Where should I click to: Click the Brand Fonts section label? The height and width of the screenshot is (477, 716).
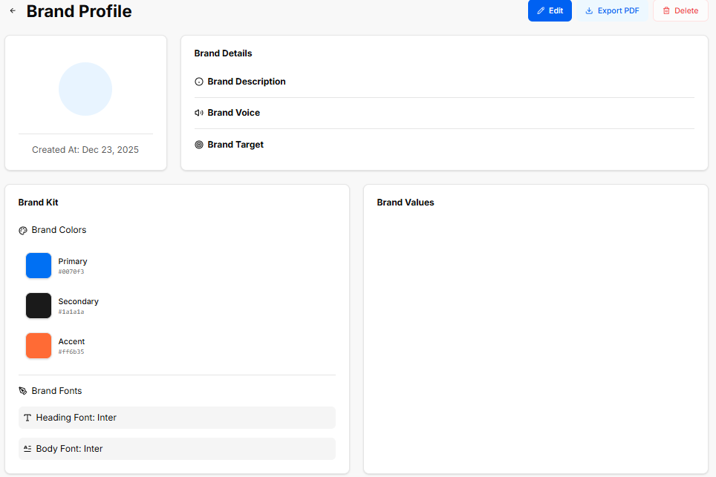click(x=56, y=391)
